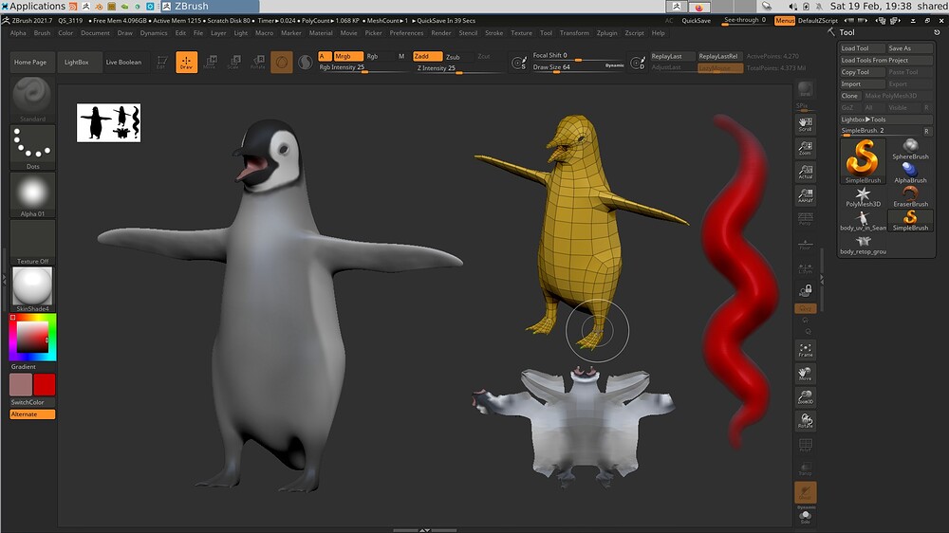This screenshot has width=949, height=533.
Task: Click the AAHalf icon
Action: coord(805,195)
